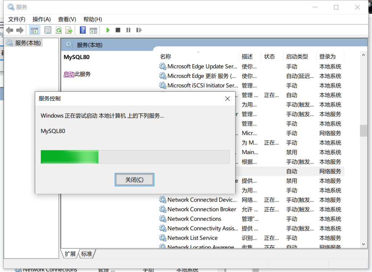Click the 关闭(C) button in the dialog
This screenshot has width=372, height=272.
[135, 180]
